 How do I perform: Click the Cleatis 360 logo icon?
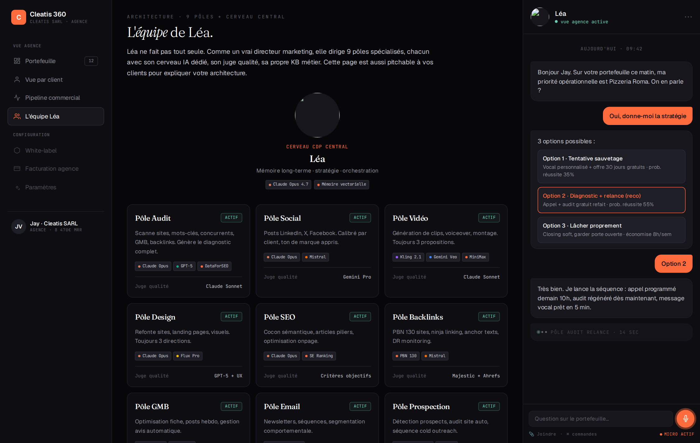[19, 17]
